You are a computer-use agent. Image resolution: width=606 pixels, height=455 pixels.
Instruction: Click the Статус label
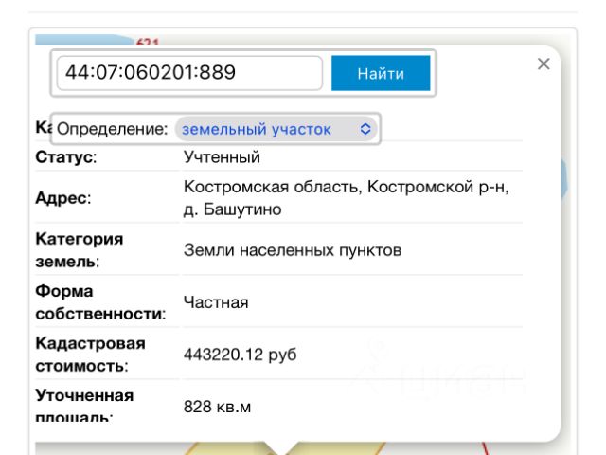click(x=66, y=157)
